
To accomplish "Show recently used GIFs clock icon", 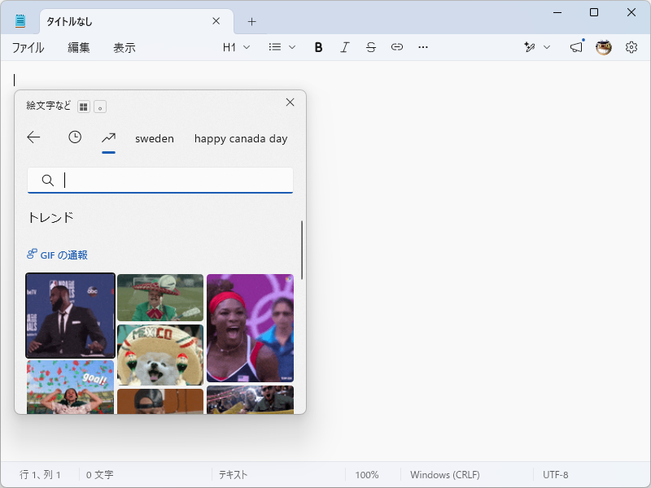I will click(75, 137).
